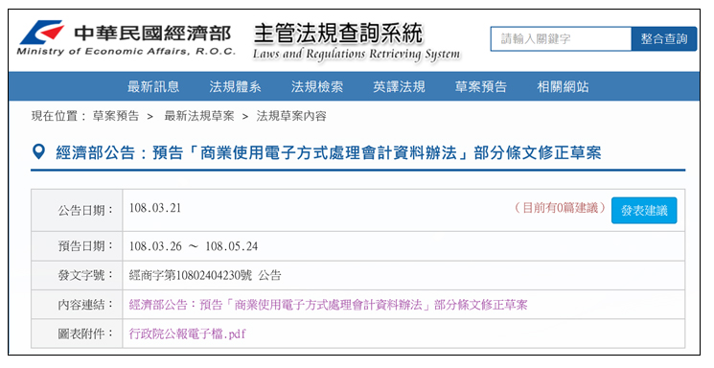Click the 主管法規查詢系統 site title
This screenshot has width=714, height=368.
pyautogui.click(x=338, y=34)
